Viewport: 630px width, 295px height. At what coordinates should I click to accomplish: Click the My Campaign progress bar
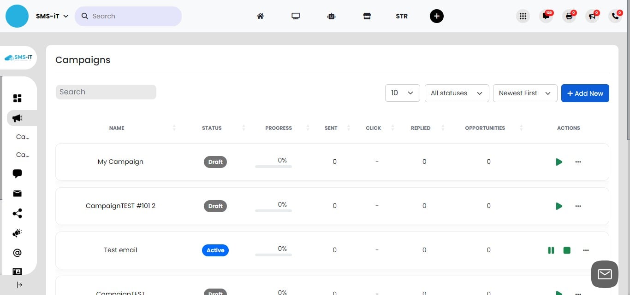tap(273, 166)
